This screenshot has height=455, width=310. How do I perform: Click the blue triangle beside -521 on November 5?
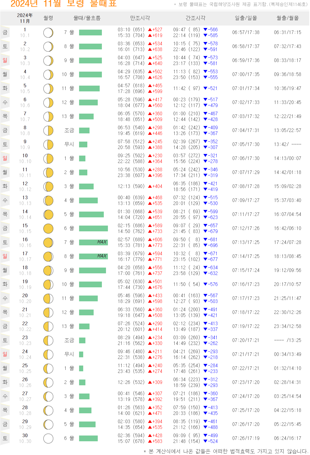coord(205,89)
